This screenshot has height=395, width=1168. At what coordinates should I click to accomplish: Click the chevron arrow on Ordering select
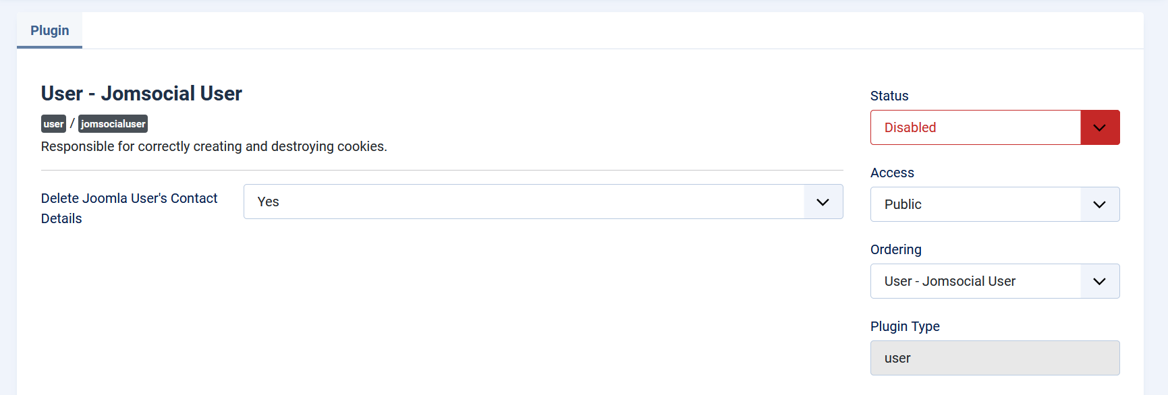click(x=1099, y=281)
